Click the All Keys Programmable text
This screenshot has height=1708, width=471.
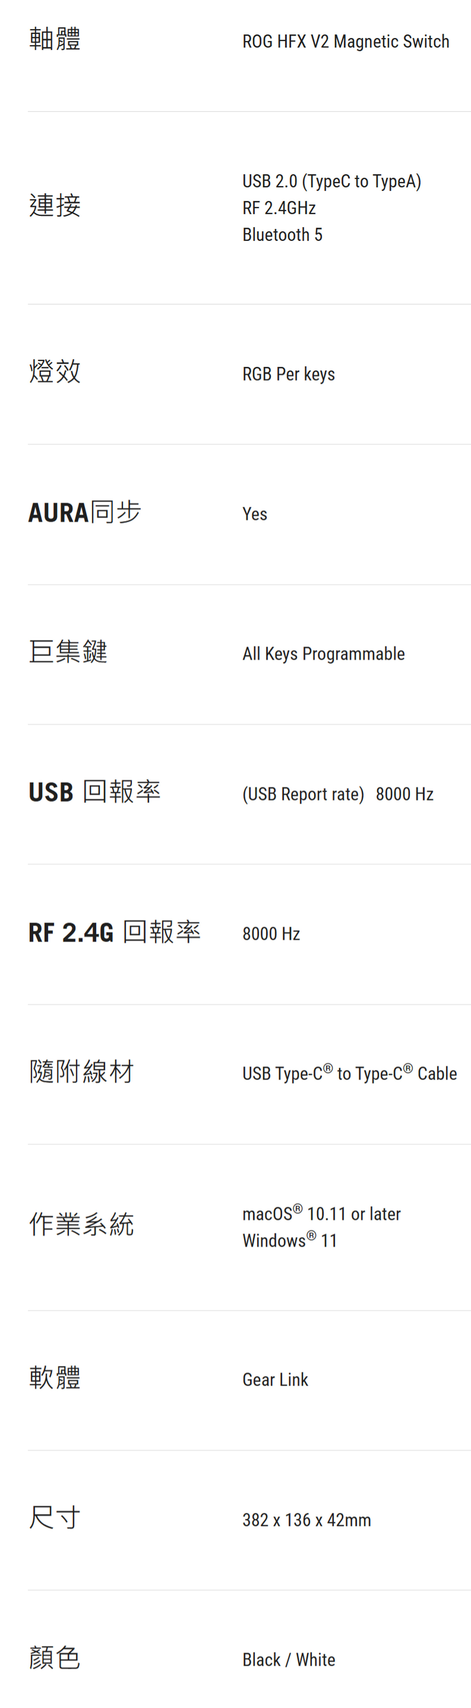click(x=323, y=655)
